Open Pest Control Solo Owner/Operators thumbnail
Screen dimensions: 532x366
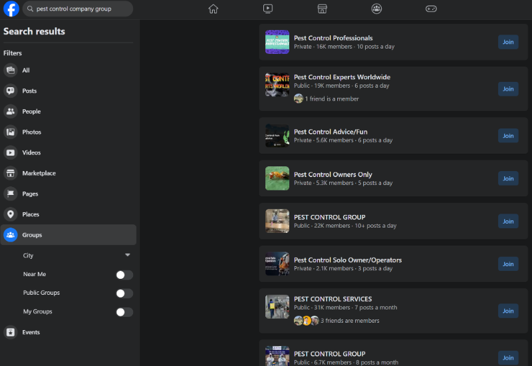277,264
